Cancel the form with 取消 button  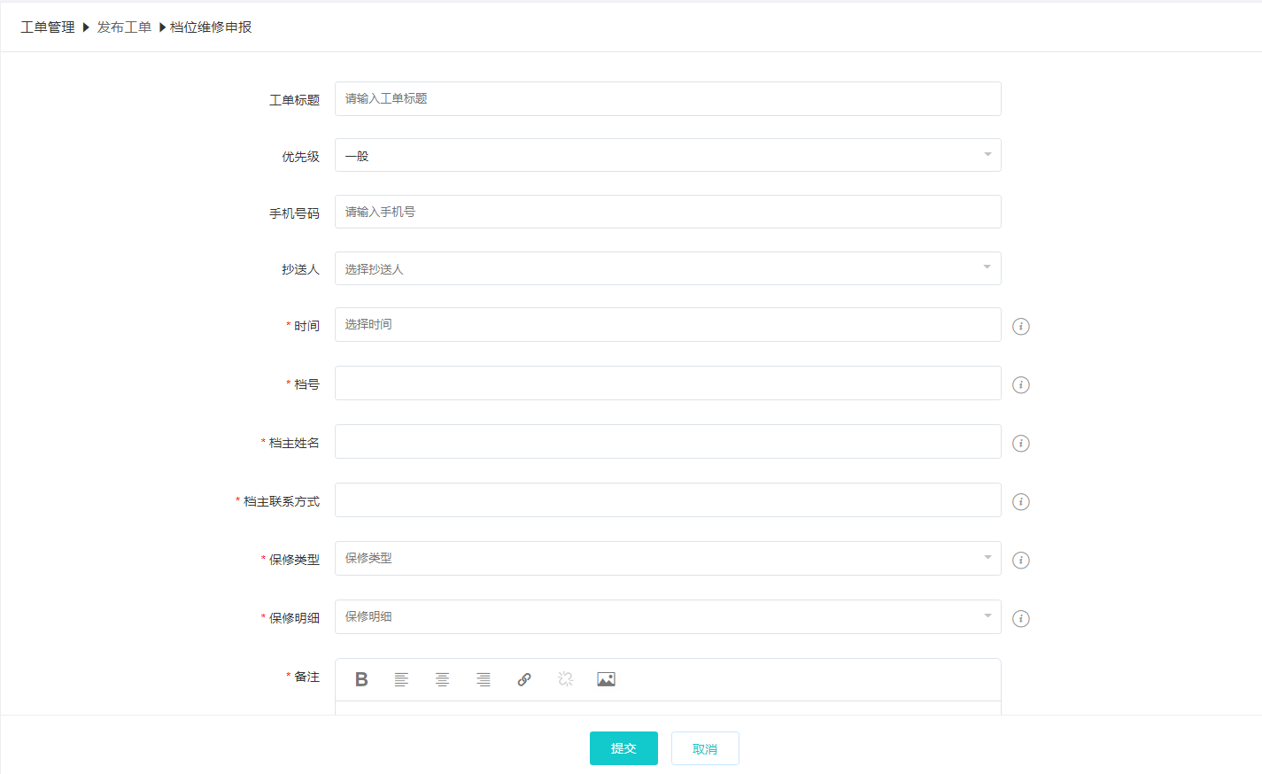click(x=705, y=748)
